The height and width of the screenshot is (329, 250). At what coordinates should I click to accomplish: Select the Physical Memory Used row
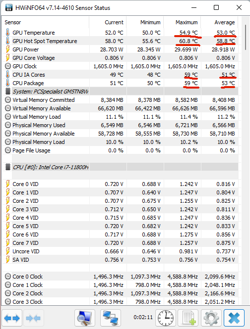pyautogui.click(x=120, y=125)
